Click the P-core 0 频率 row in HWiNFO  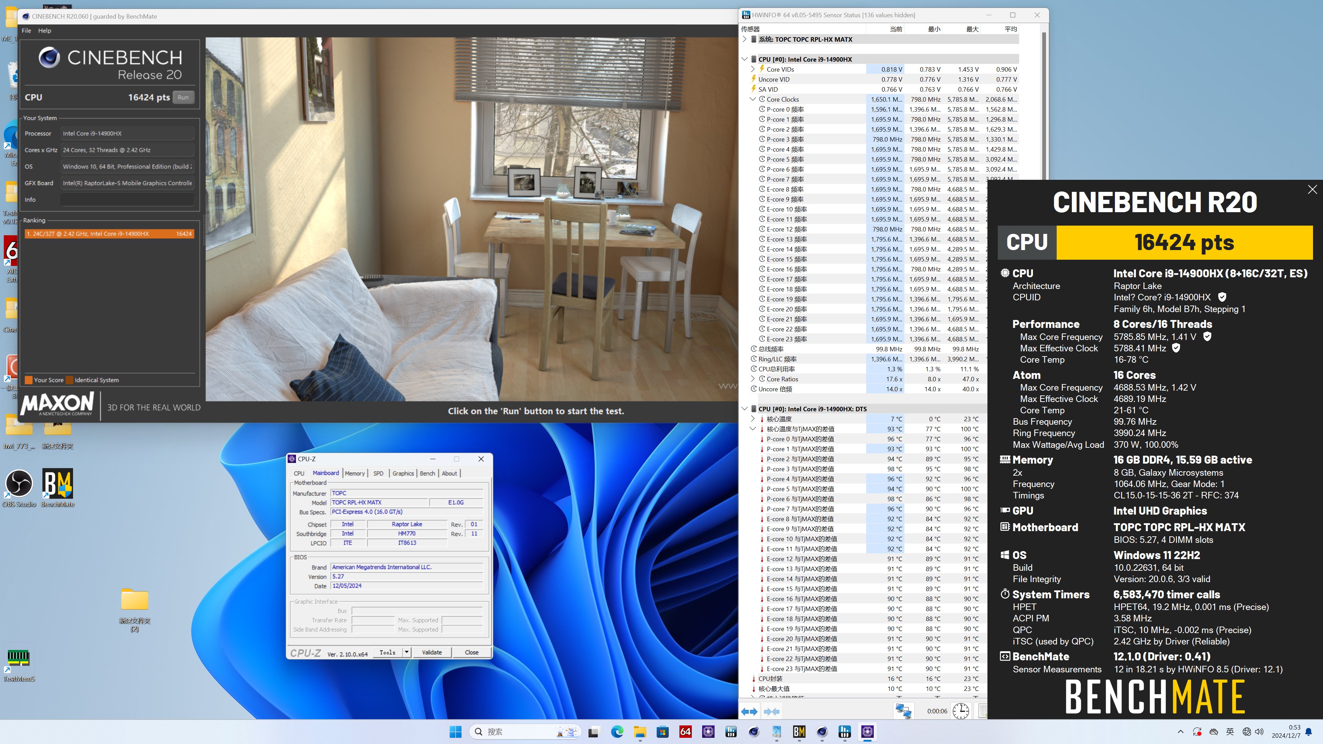[x=878, y=110]
